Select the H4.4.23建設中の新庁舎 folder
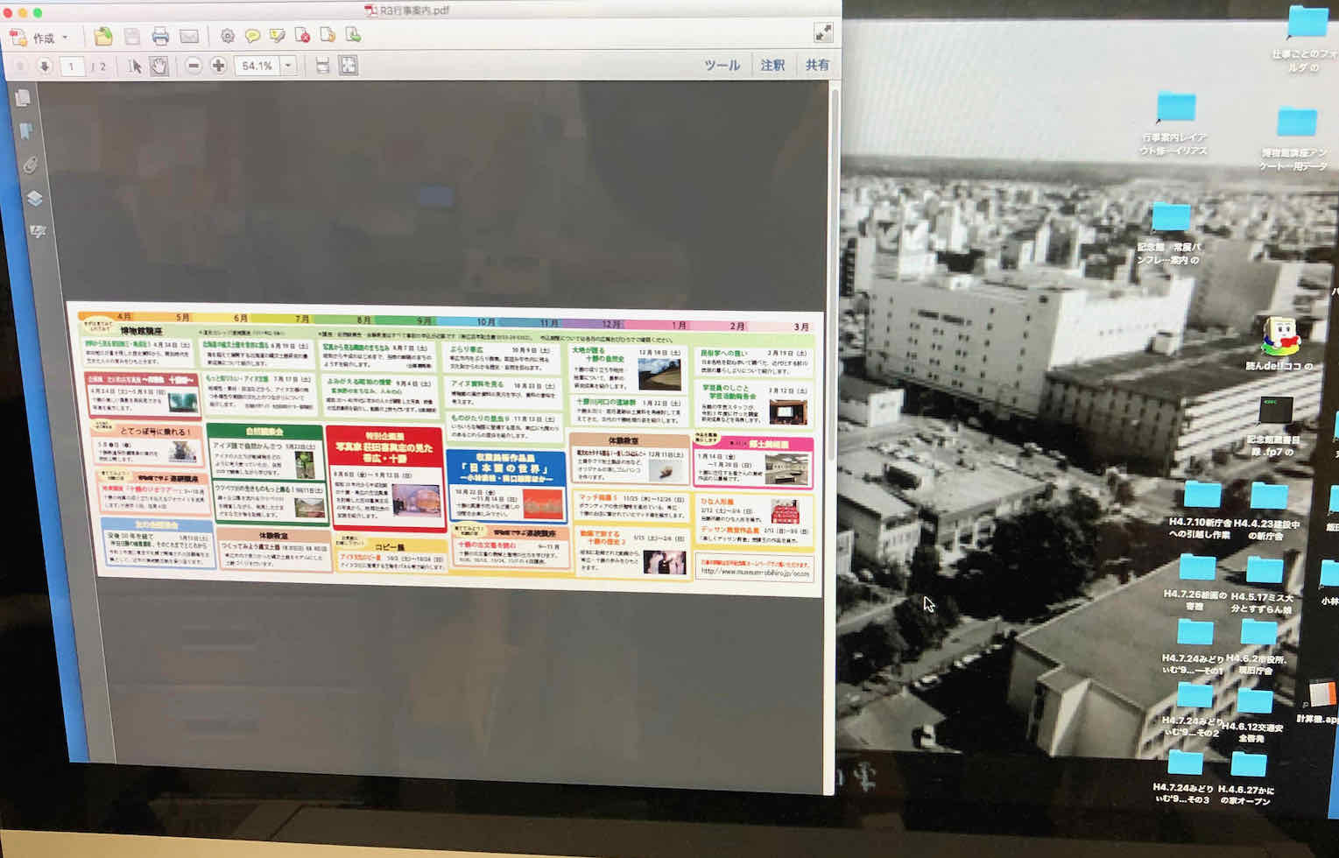 tap(1267, 510)
